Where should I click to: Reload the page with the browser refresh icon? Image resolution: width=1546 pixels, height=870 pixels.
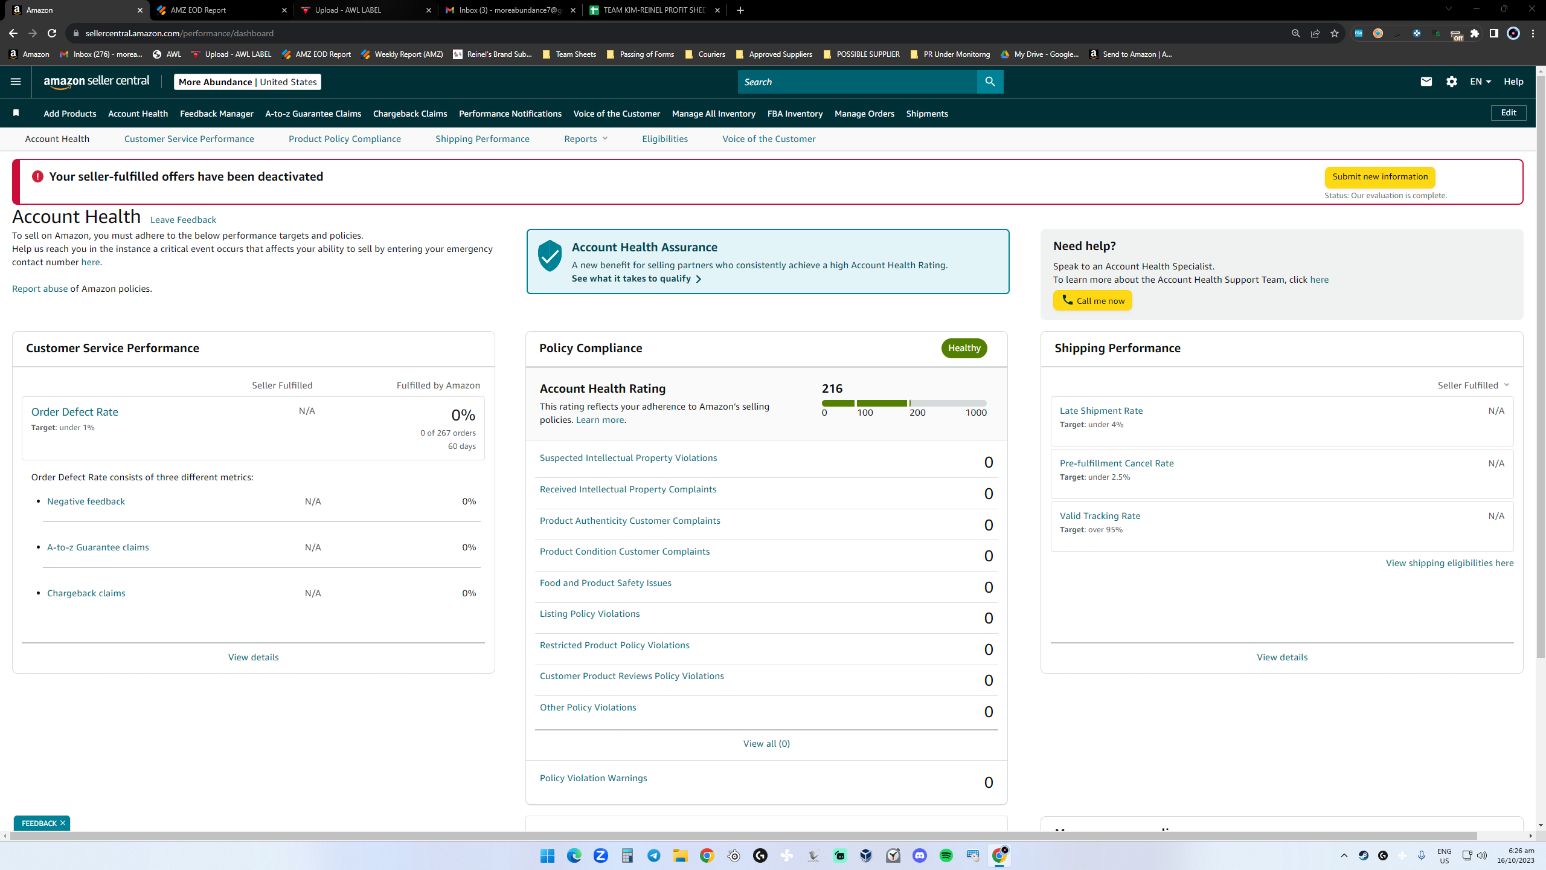point(52,33)
